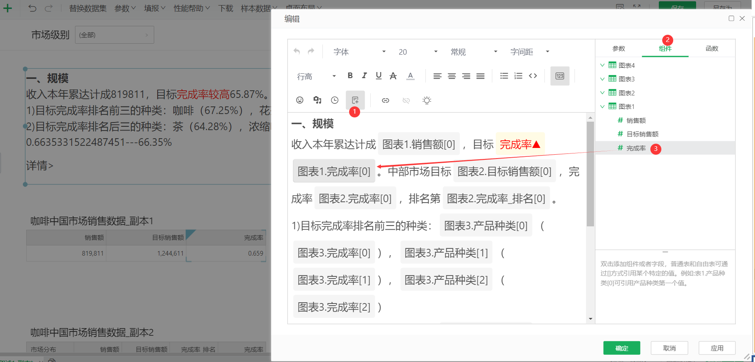Open the 行高 line height dropdown
755x362 pixels.
pyautogui.click(x=316, y=76)
